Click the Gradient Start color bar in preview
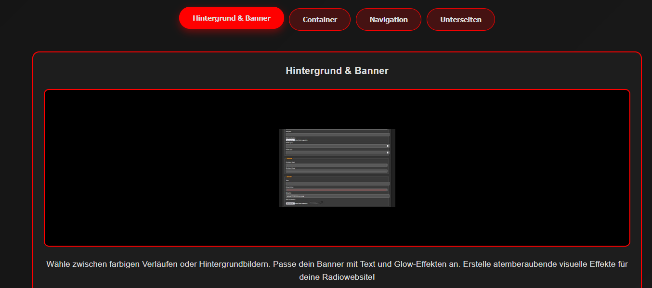 [x=337, y=165]
